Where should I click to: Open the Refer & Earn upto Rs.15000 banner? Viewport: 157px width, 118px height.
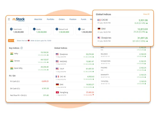coord(34,41)
